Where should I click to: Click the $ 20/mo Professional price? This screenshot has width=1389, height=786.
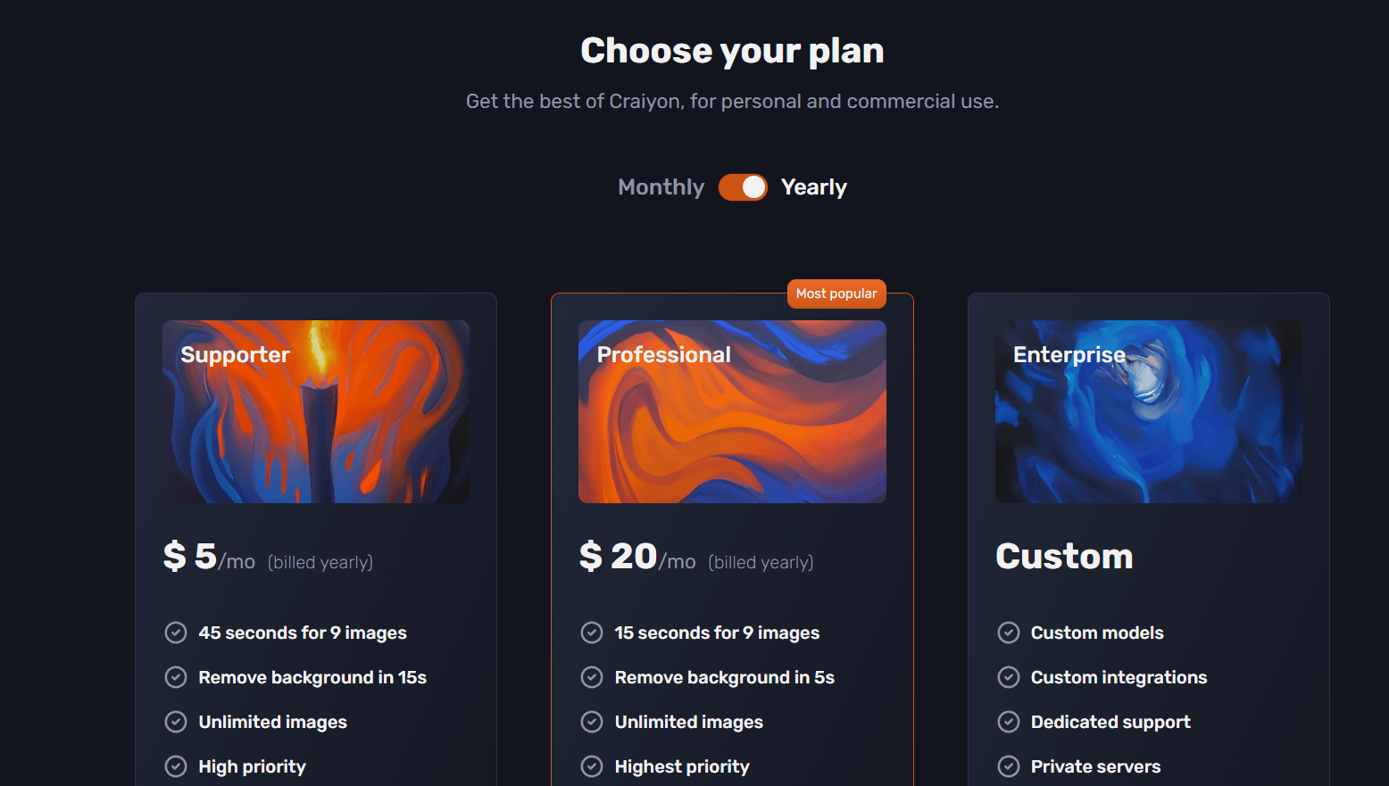point(637,557)
